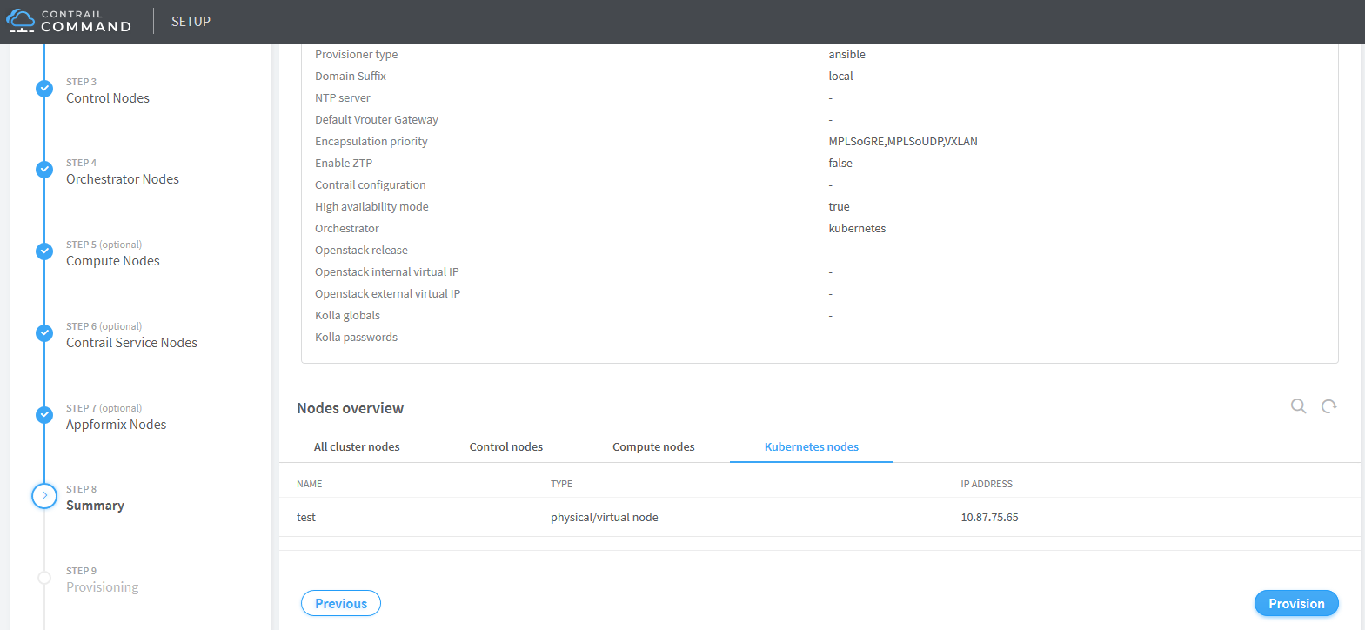Refresh the Nodes overview list
1365x630 pixels.
[1328, 406]
